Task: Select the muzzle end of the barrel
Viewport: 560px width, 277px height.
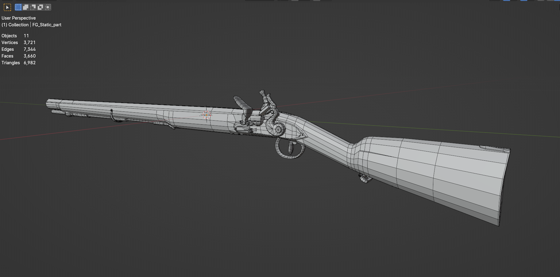Action: [x=49, y=103]
